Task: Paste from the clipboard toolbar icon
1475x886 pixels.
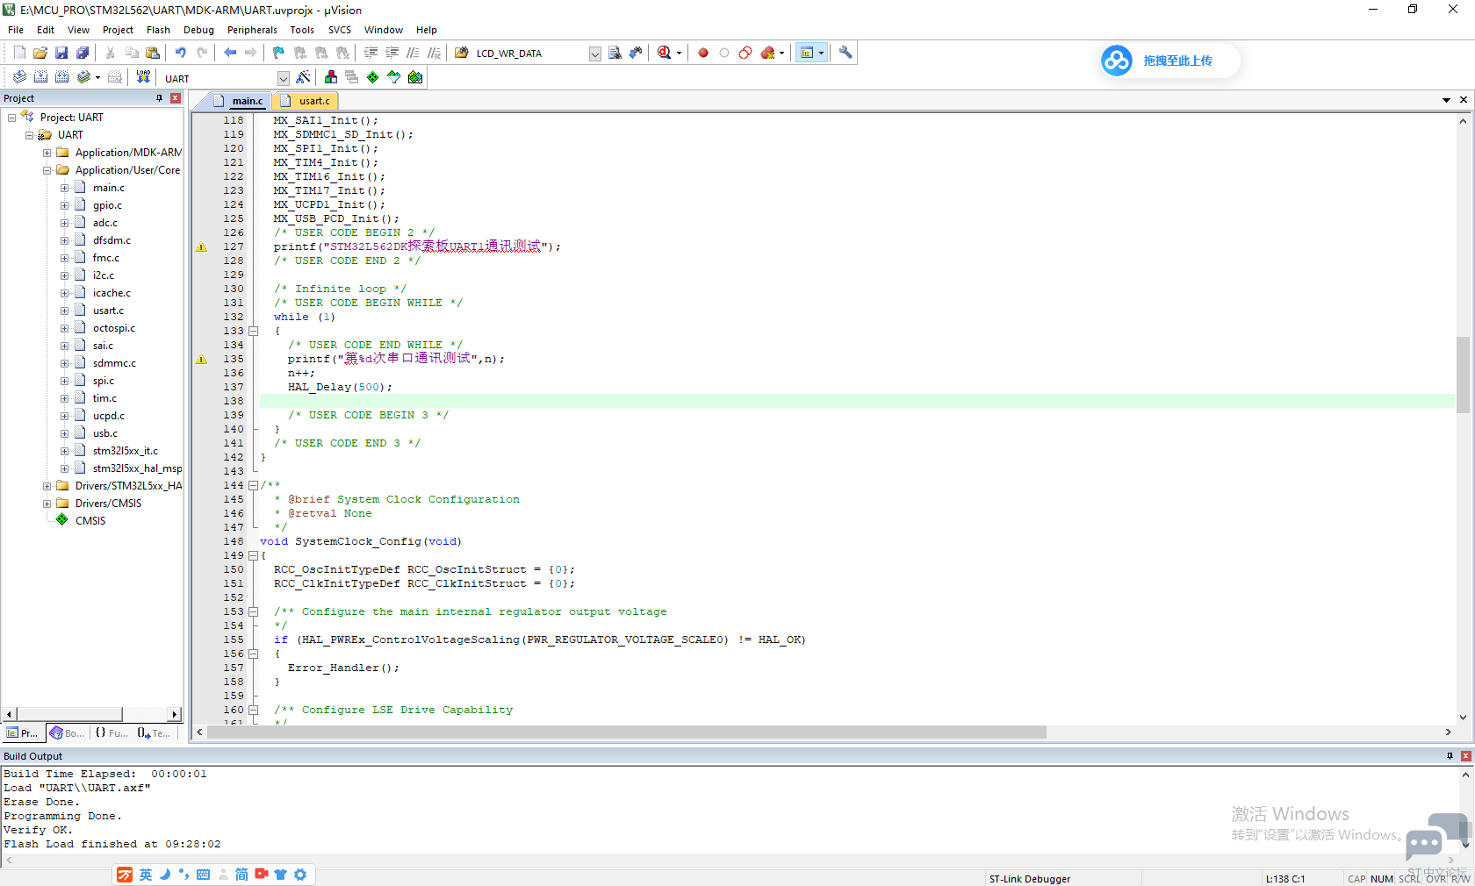Action: [153, 53]
